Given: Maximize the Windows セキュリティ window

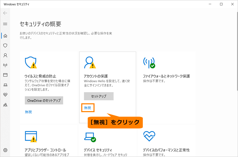Looking at the screenshot, I should (x=221, y=4).
